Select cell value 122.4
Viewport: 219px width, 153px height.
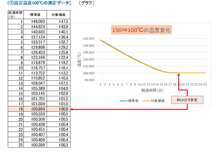pos(63,58)
